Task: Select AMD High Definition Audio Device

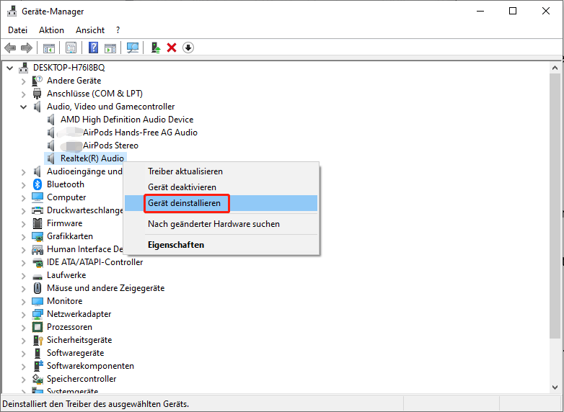Action: [127, 120]
